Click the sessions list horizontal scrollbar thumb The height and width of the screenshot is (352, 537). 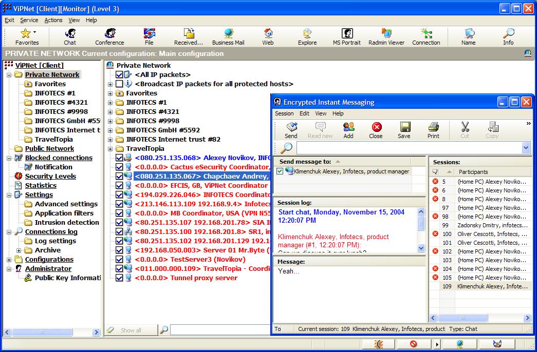[462, 318]
